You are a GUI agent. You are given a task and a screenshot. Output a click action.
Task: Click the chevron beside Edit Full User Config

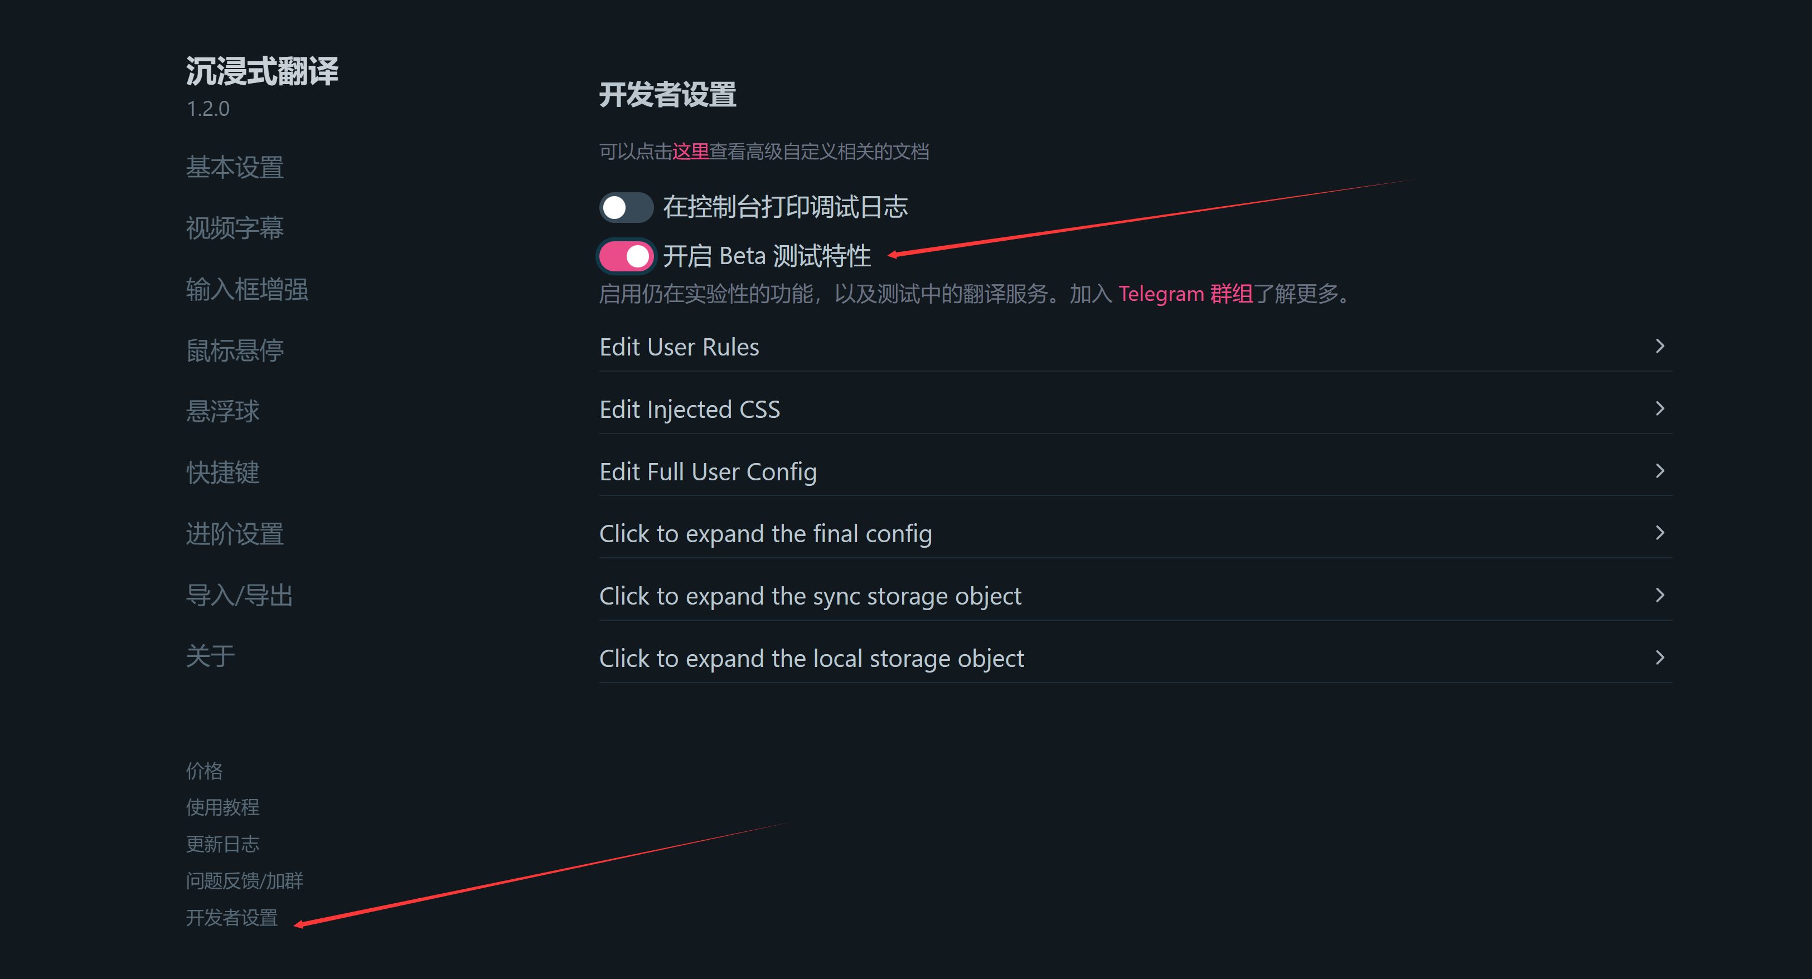point(1660,470)
